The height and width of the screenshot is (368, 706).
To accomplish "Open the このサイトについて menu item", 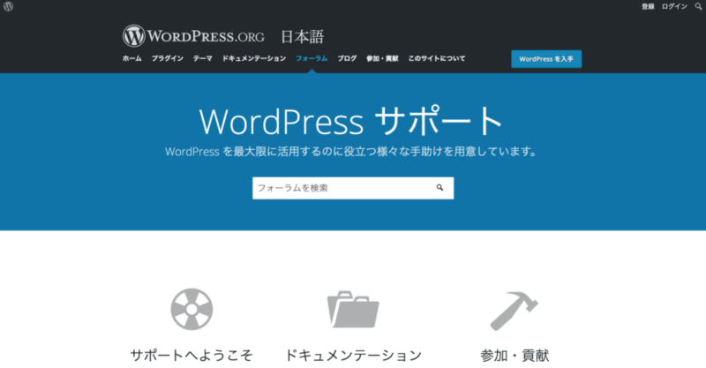I will (437, 58).
